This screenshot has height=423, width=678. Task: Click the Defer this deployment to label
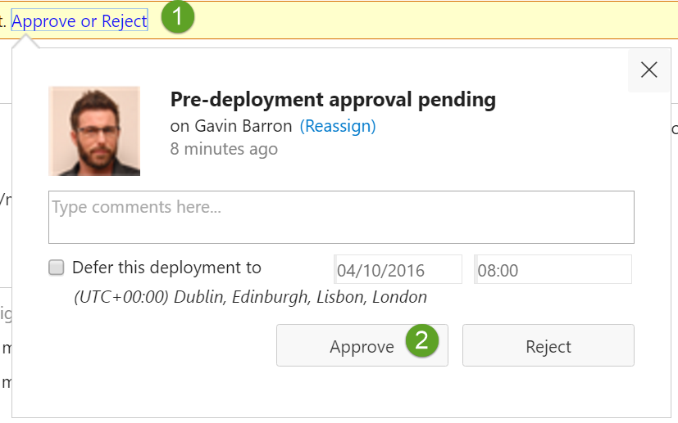click(x=166, y=268)
